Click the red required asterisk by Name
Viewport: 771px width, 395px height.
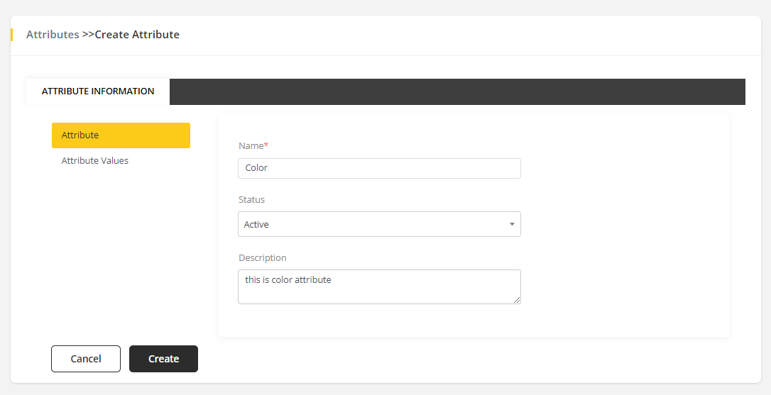266,145
